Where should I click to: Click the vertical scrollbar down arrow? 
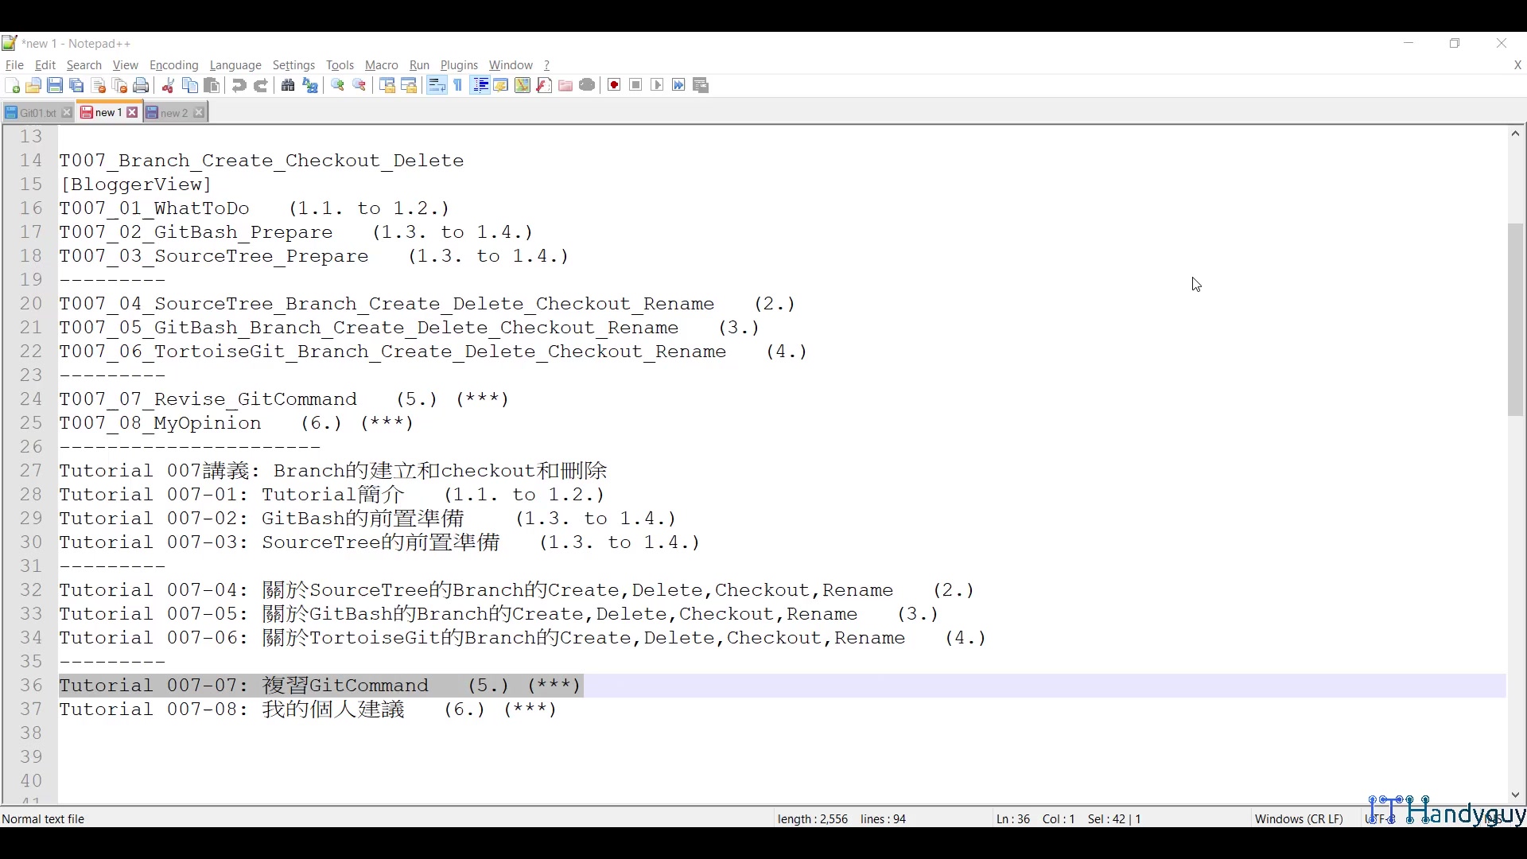(x=1515, y=795)
